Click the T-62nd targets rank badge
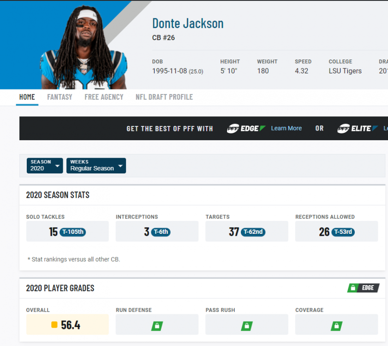 coord(253,232)
